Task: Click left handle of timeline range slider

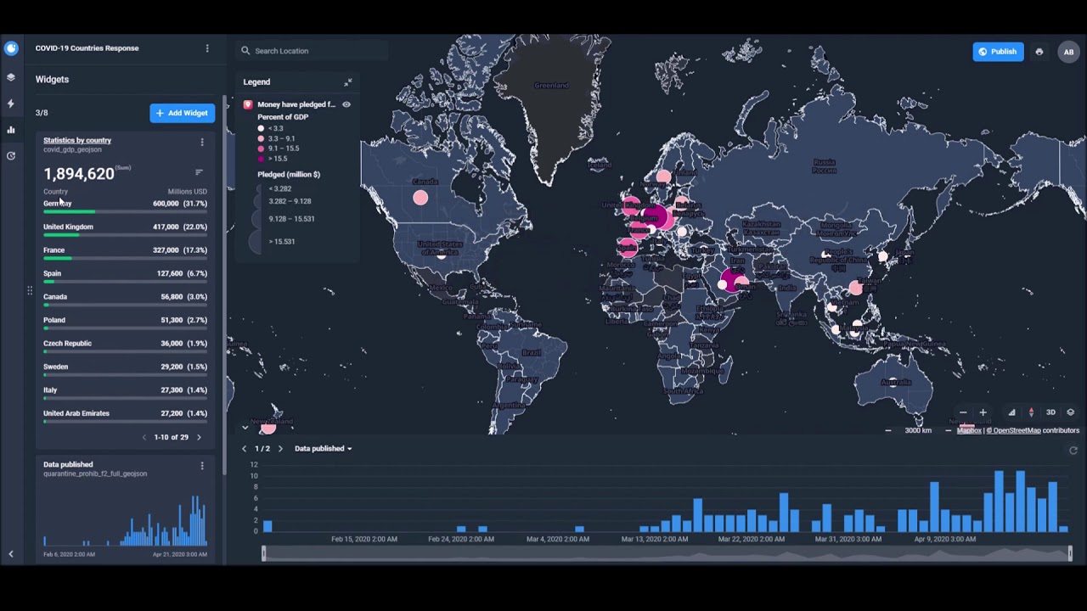Action: pos(263,554)
